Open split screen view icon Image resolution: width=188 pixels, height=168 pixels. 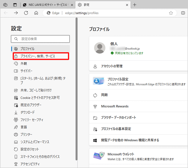tap(183, 13)
